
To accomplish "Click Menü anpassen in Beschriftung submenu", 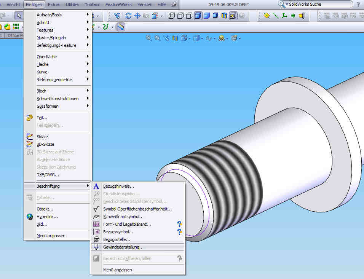I will pos(117,270).
